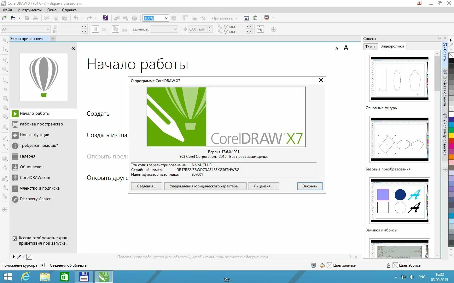Open the Справка menu
The image size is (454, 283).
coord(69,10)
